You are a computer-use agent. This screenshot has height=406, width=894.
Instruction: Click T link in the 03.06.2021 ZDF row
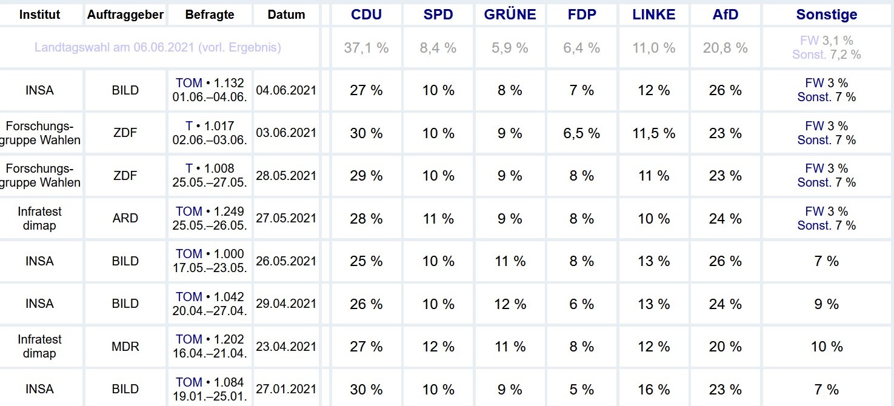coord(189,126)
